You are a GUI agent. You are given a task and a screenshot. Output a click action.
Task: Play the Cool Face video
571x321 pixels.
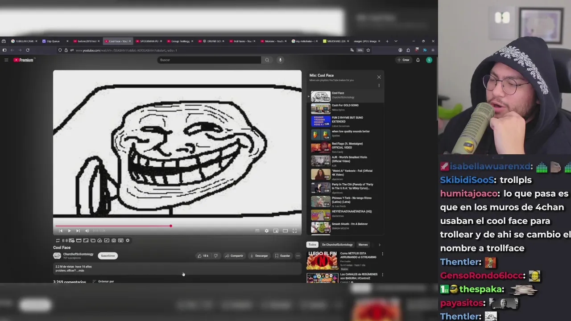(69, 231)
